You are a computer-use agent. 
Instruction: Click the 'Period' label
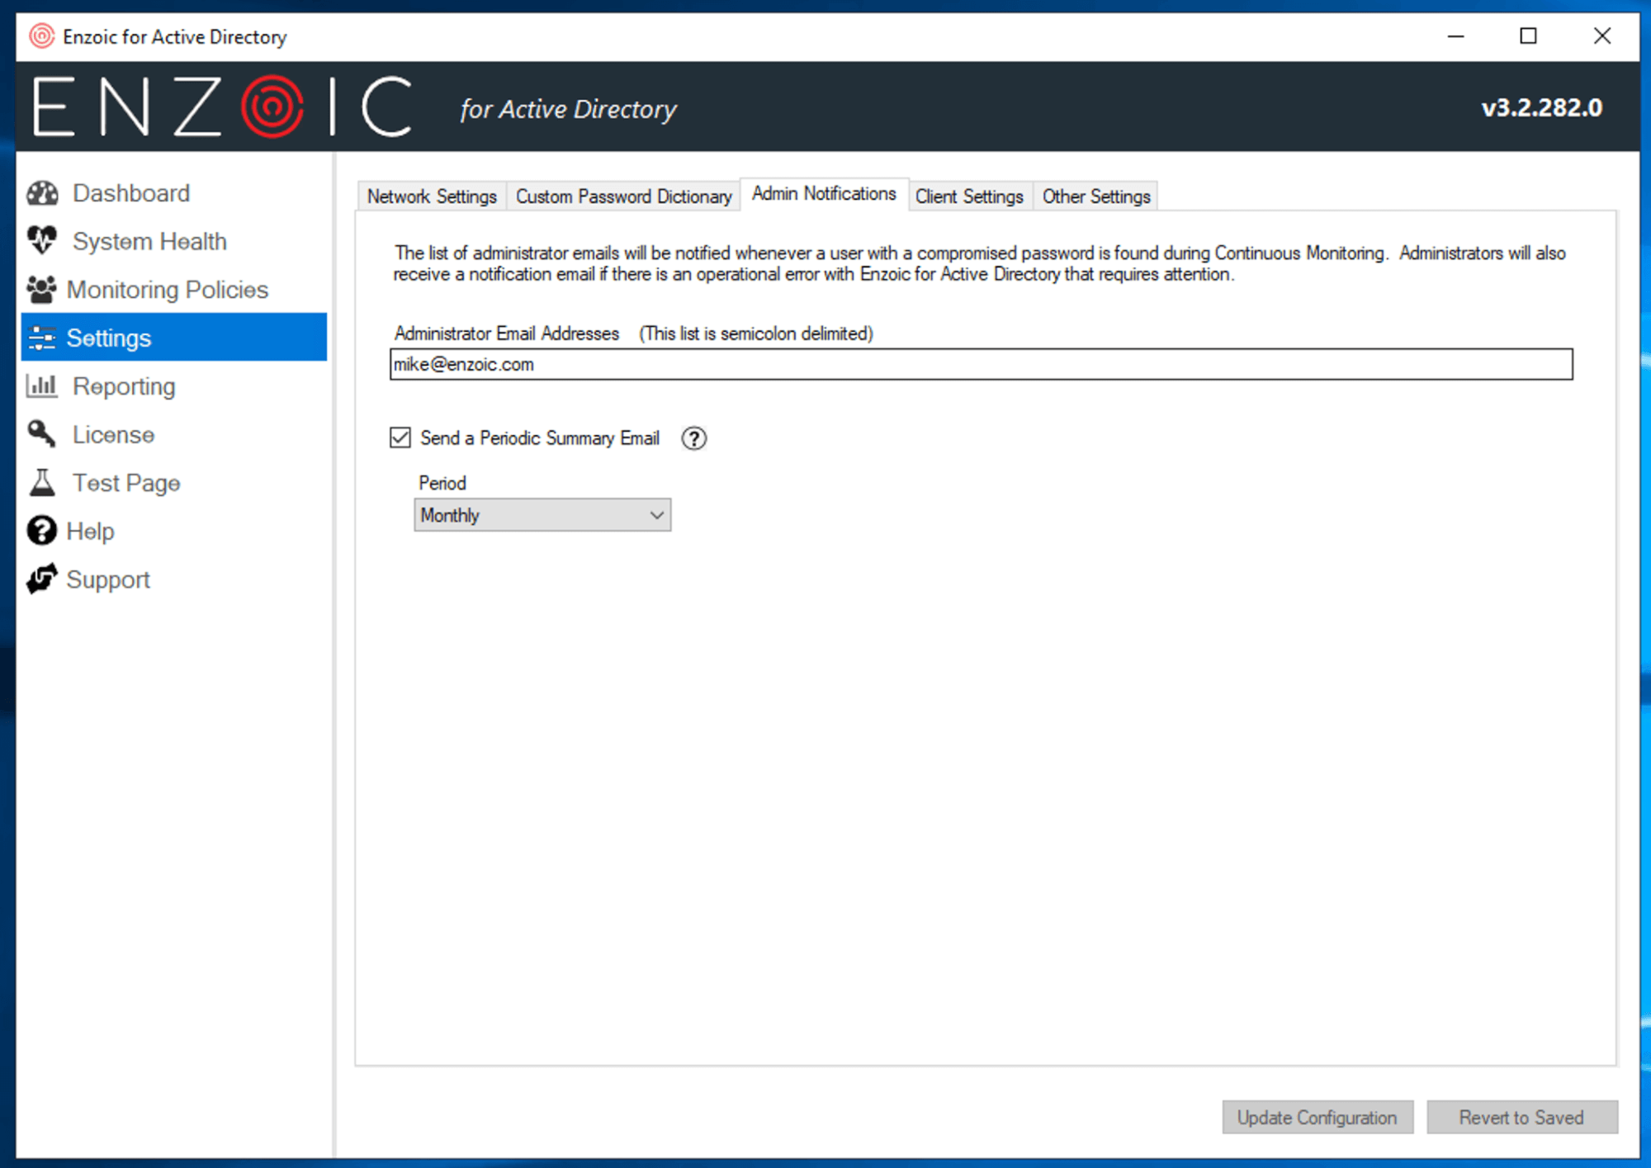[x=442, y=483]
